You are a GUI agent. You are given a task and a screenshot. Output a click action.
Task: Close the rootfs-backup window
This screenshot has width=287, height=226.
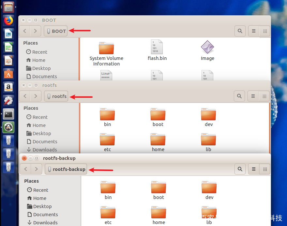[x=24, y=158]
